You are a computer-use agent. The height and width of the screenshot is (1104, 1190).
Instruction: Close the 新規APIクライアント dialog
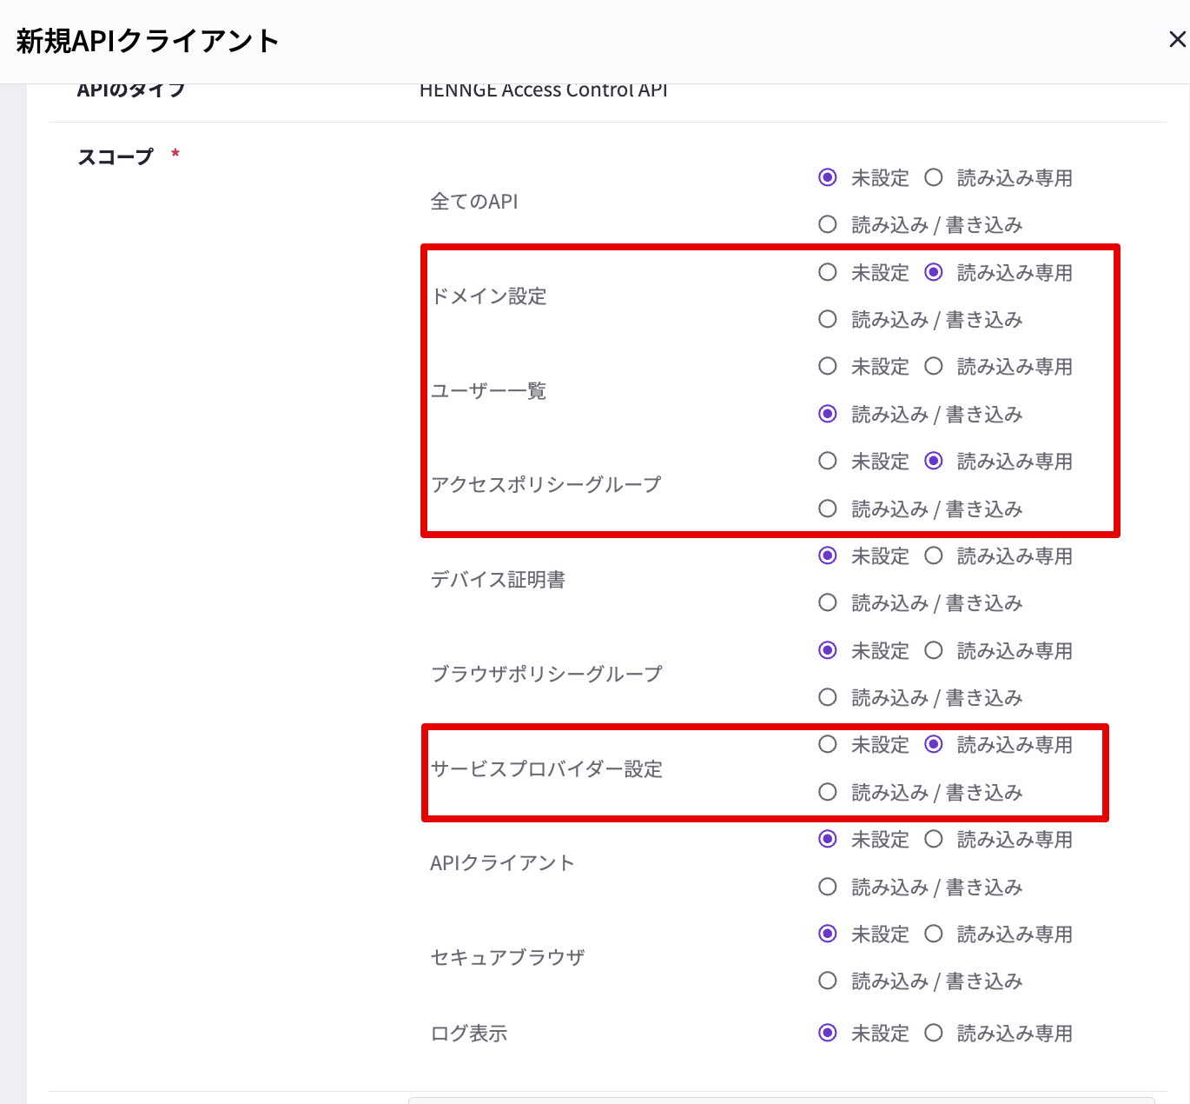pos(1177,40)
